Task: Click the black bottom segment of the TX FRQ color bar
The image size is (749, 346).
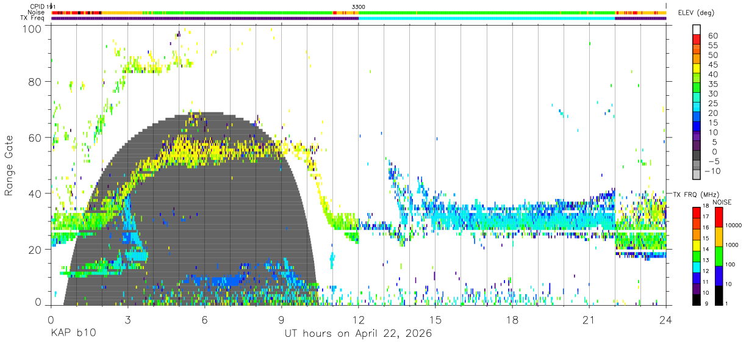Action: tap(696, 299)
